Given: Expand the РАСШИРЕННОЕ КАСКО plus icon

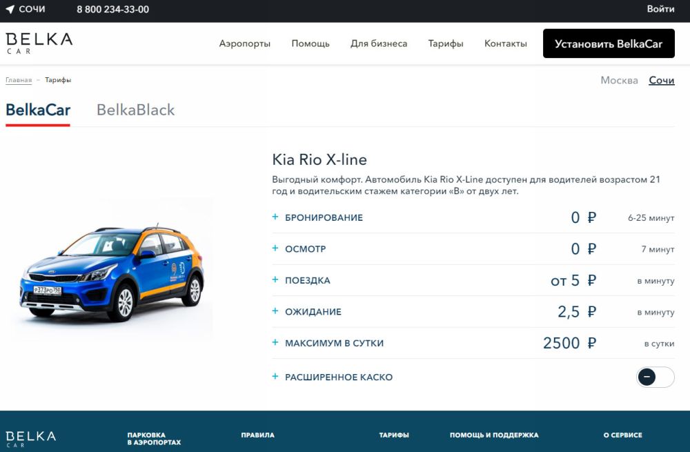Looking at the screenshot, I should click(275, 376).
